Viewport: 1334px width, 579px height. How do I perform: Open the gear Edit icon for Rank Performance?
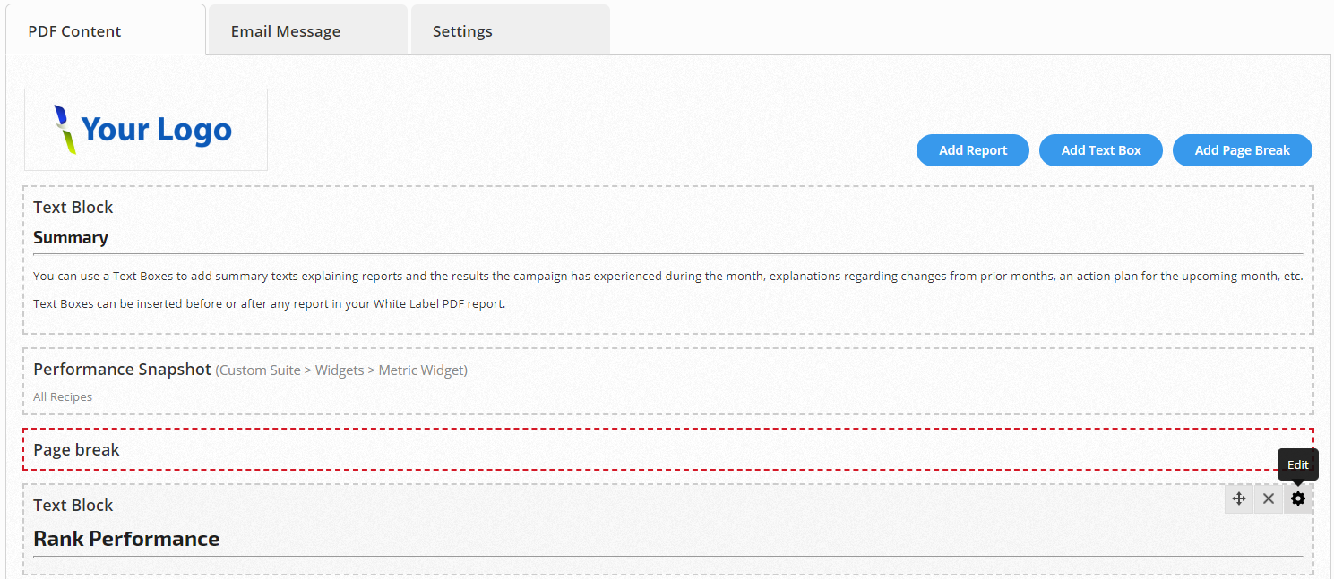coord(1298,498)
